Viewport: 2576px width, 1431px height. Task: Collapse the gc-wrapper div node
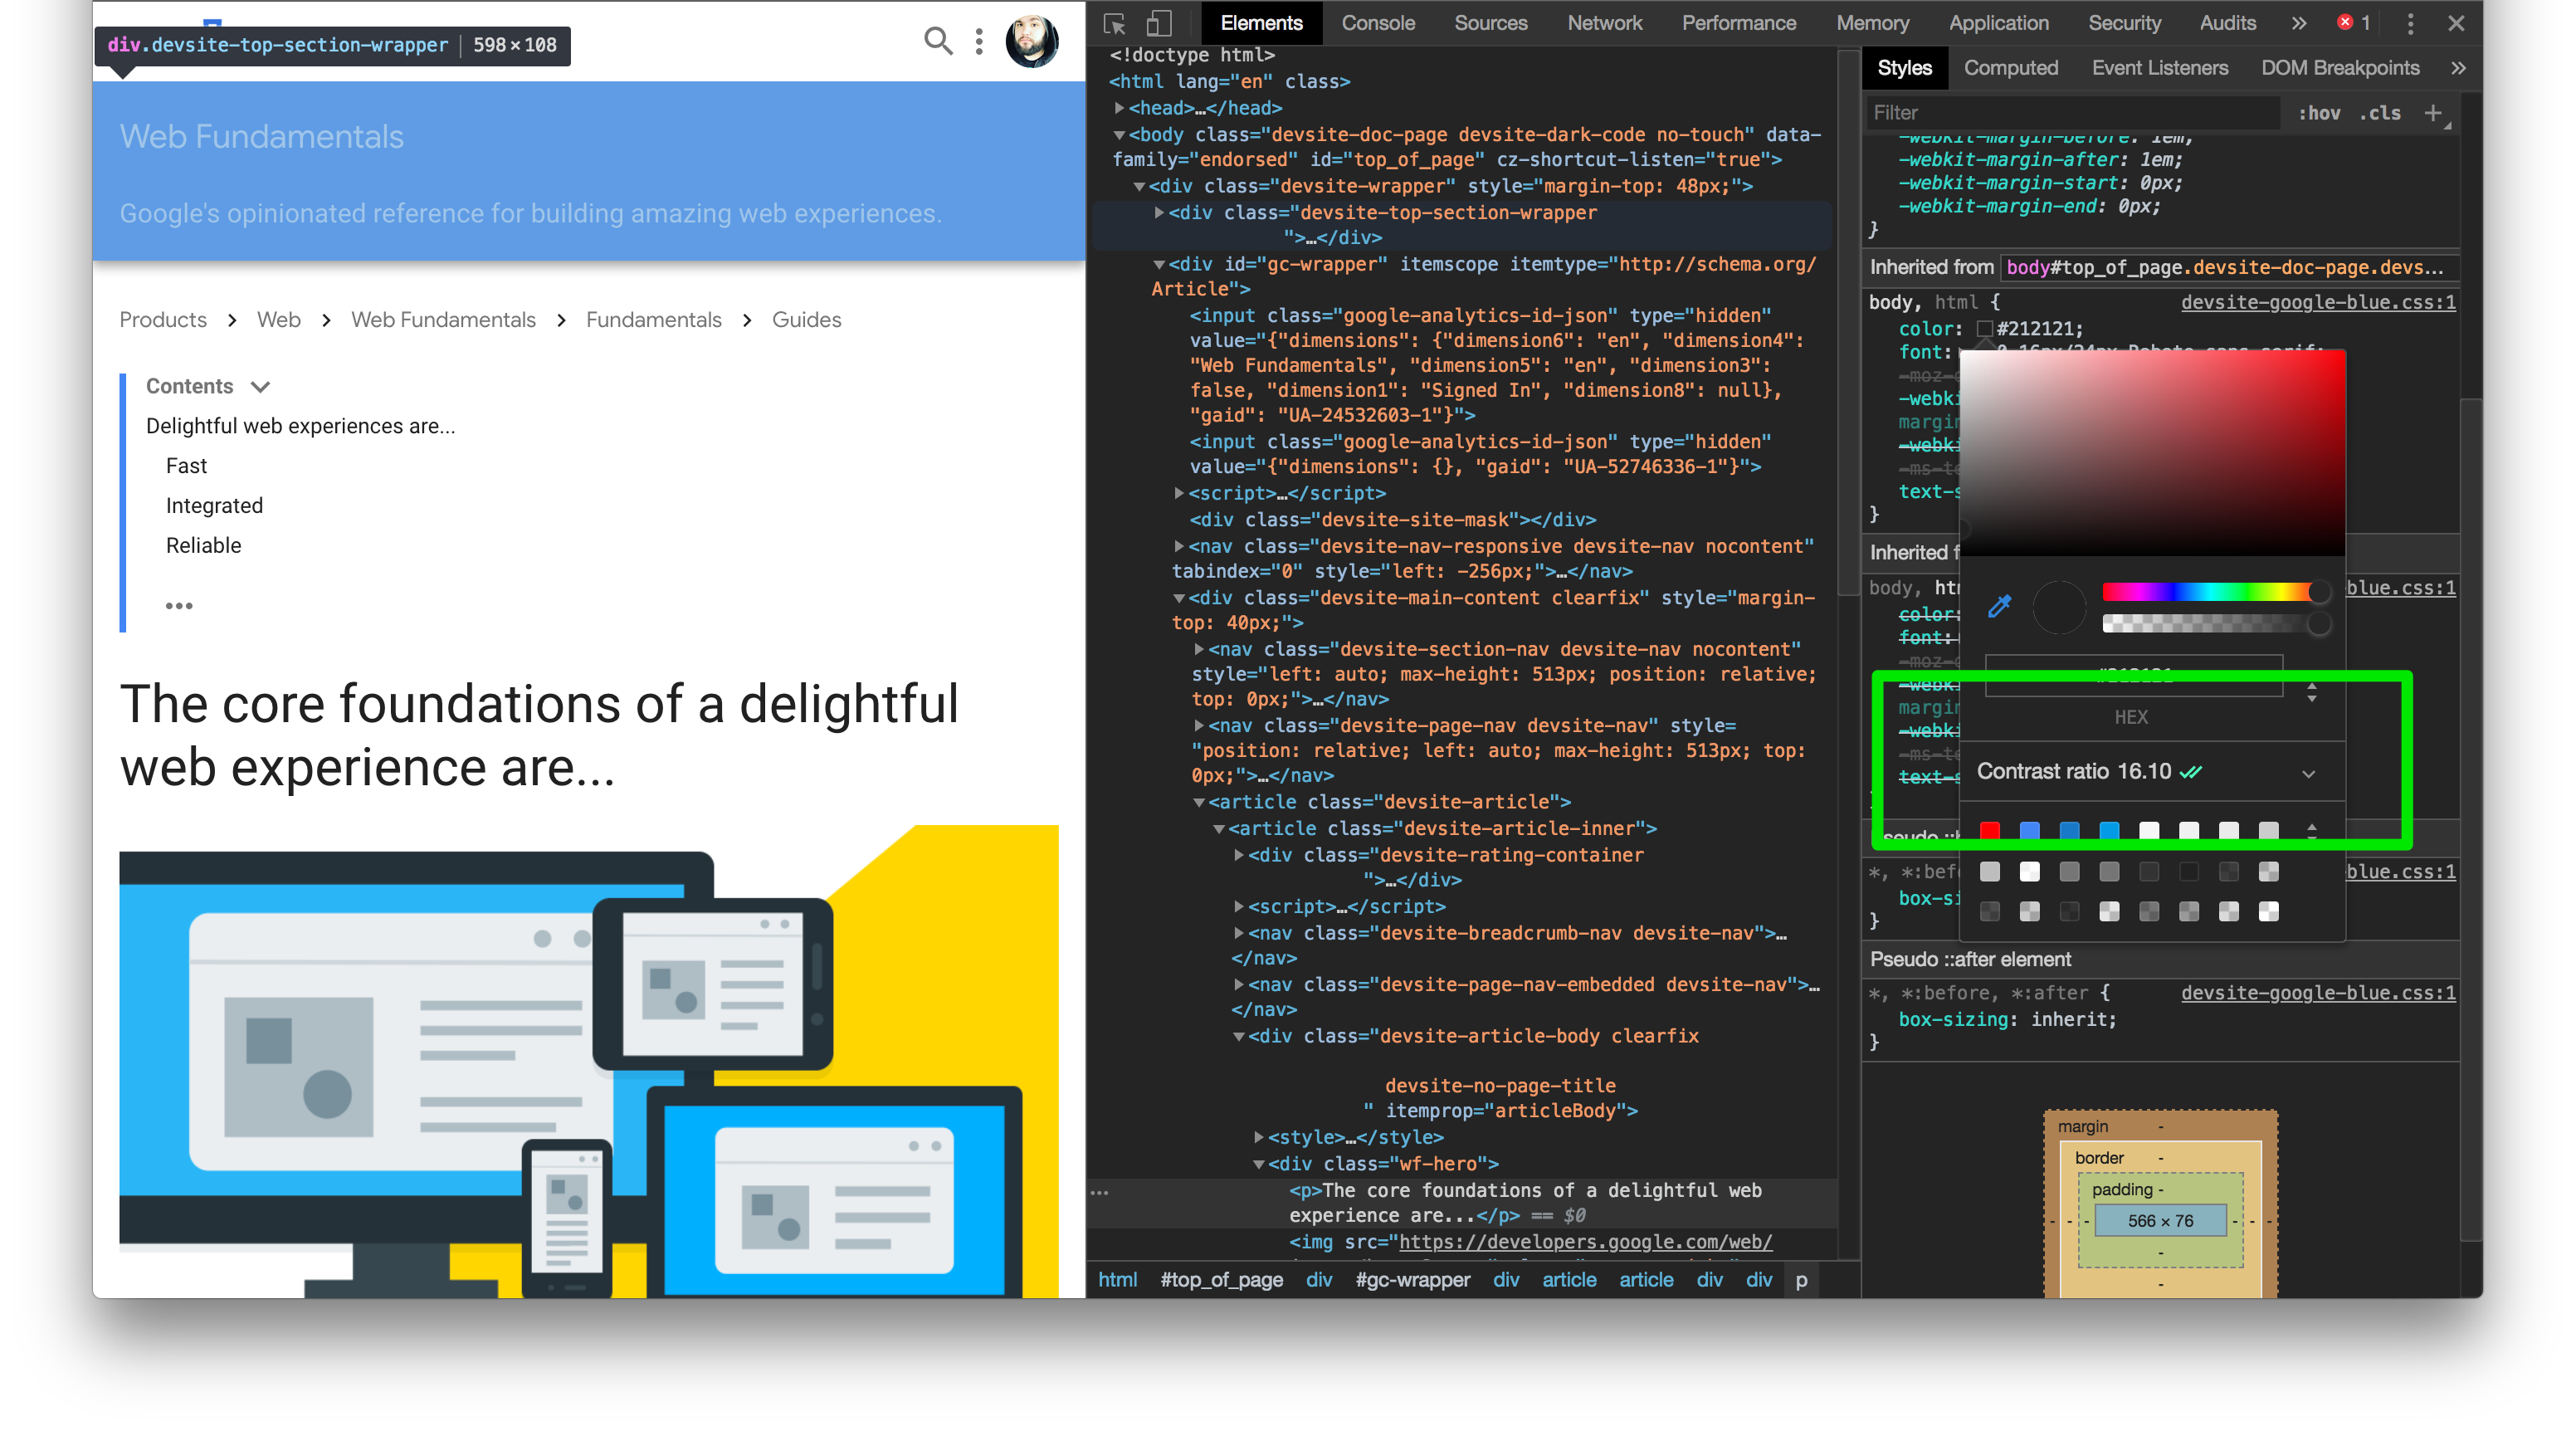coord(1159,265)
